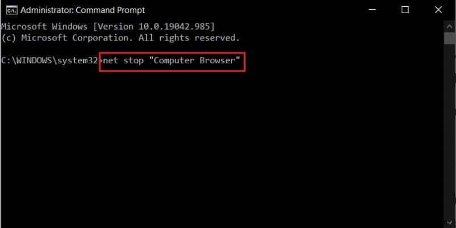The image size is (456, 228).
Task: Click the Microsoft Windows version line
Action: click(108, 27)
